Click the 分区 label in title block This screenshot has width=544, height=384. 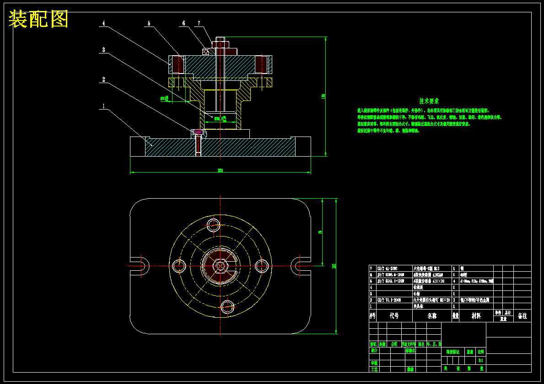pyautogui.click(x=394, y=344)
